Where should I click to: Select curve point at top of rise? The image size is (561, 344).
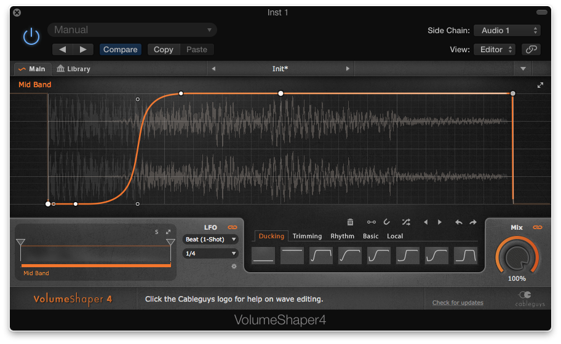[x=181, y=93]
